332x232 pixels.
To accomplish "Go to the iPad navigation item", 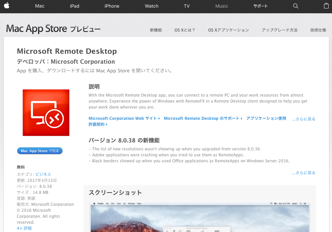I will [x=74, y=6].
